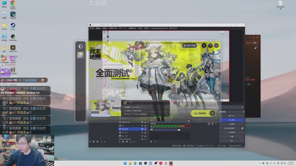296x166 pixels.
Task: Open File Explorer from taskbar
Action: click(x=130, y=163)
